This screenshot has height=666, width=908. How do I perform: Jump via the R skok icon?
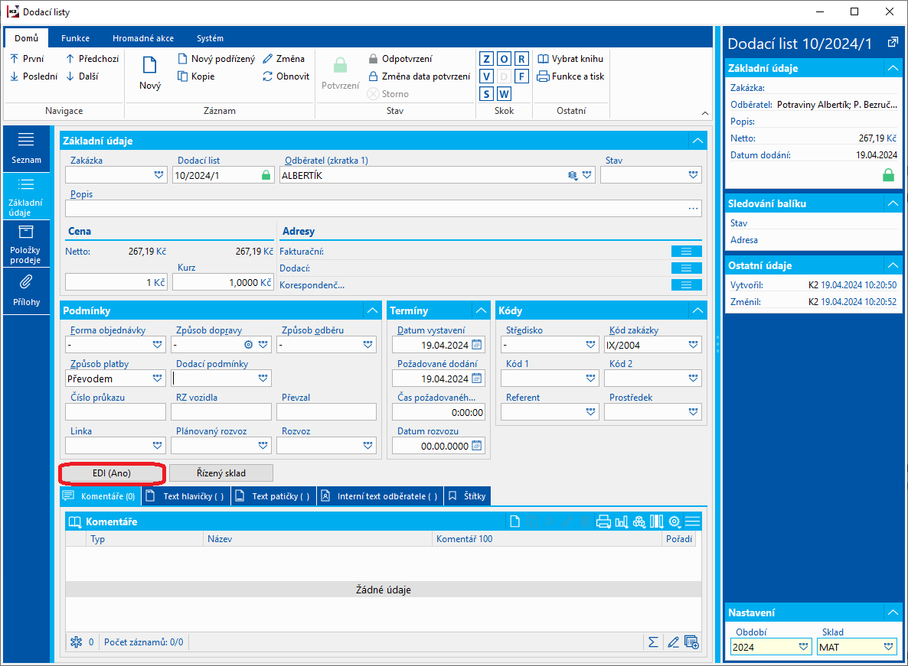click(521, 59)
